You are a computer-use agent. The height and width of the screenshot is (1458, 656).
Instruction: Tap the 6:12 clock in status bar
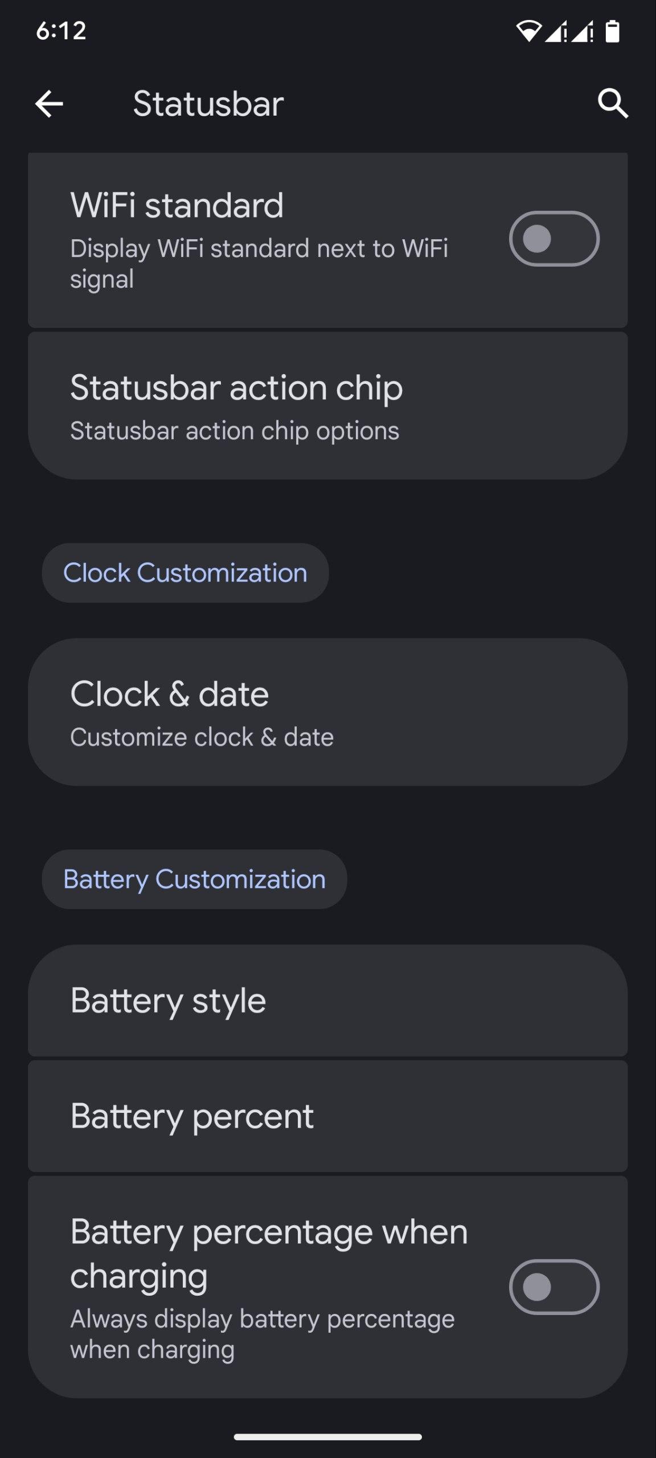61,31
